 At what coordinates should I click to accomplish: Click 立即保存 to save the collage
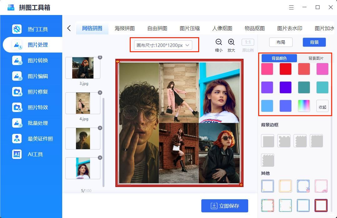[x=225, y=206]
